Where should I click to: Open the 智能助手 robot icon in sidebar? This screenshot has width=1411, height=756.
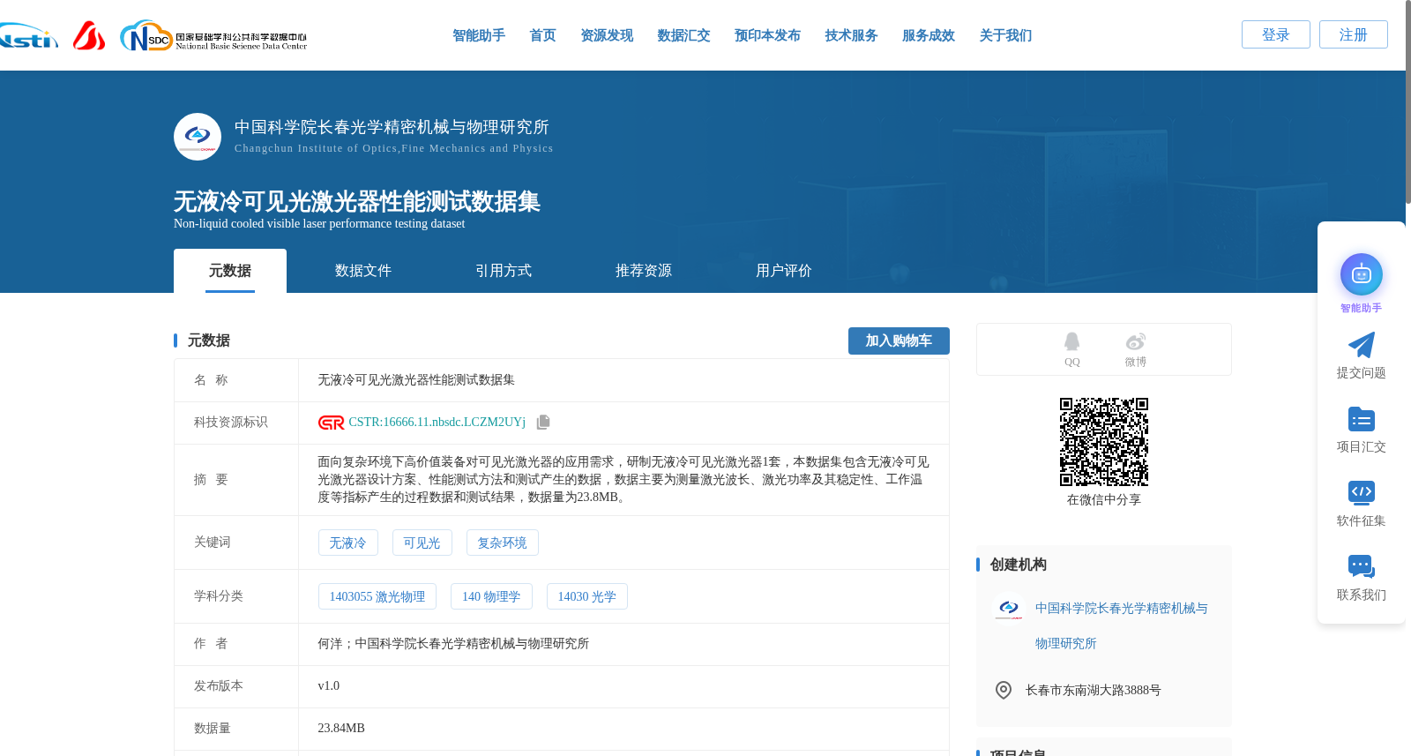[x=1362, y=275]
